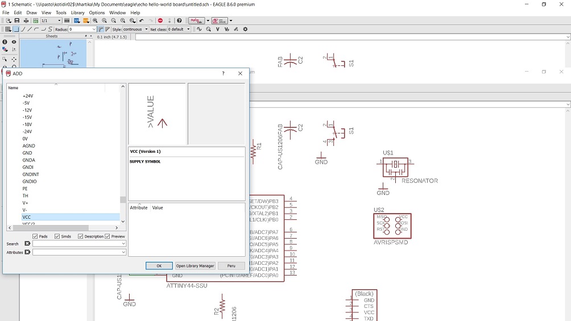Open EAGLE help with the question mark icon

179,21
